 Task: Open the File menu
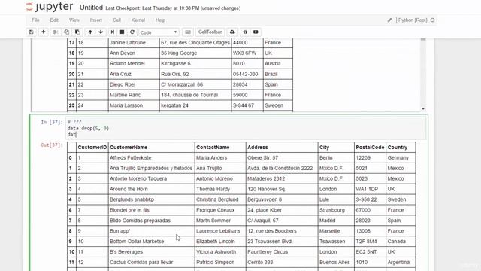(x=35, y=20)
